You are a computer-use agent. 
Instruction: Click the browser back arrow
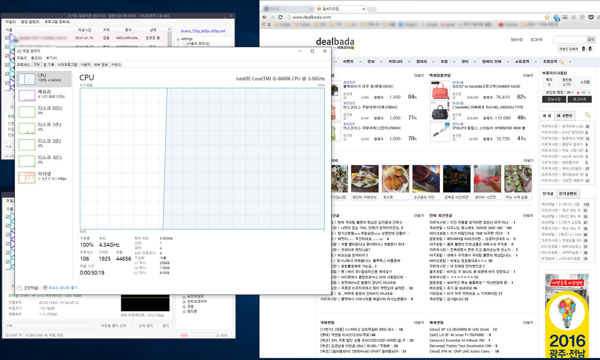coord(264,17)
